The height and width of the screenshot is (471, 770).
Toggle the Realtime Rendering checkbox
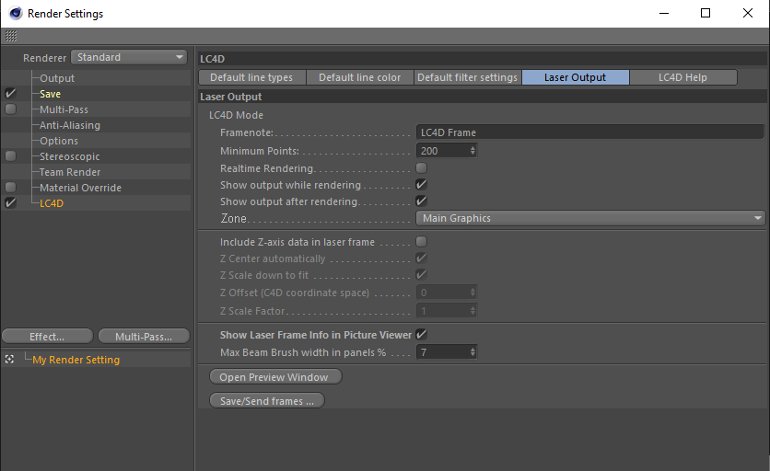tap(422, 168)
